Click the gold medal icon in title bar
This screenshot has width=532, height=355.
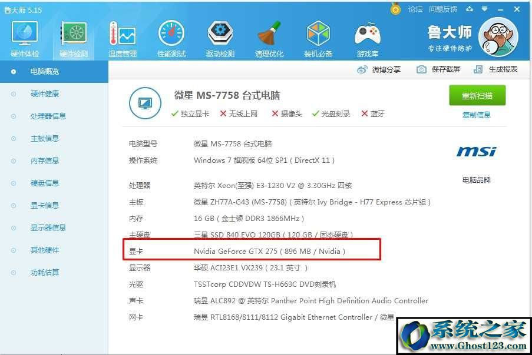(395, 9)
